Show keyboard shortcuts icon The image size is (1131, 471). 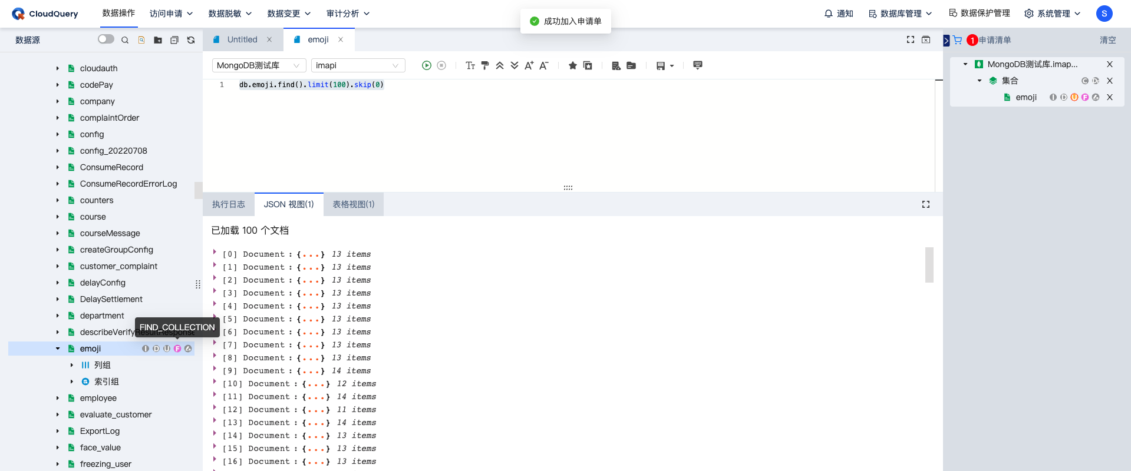698,65
